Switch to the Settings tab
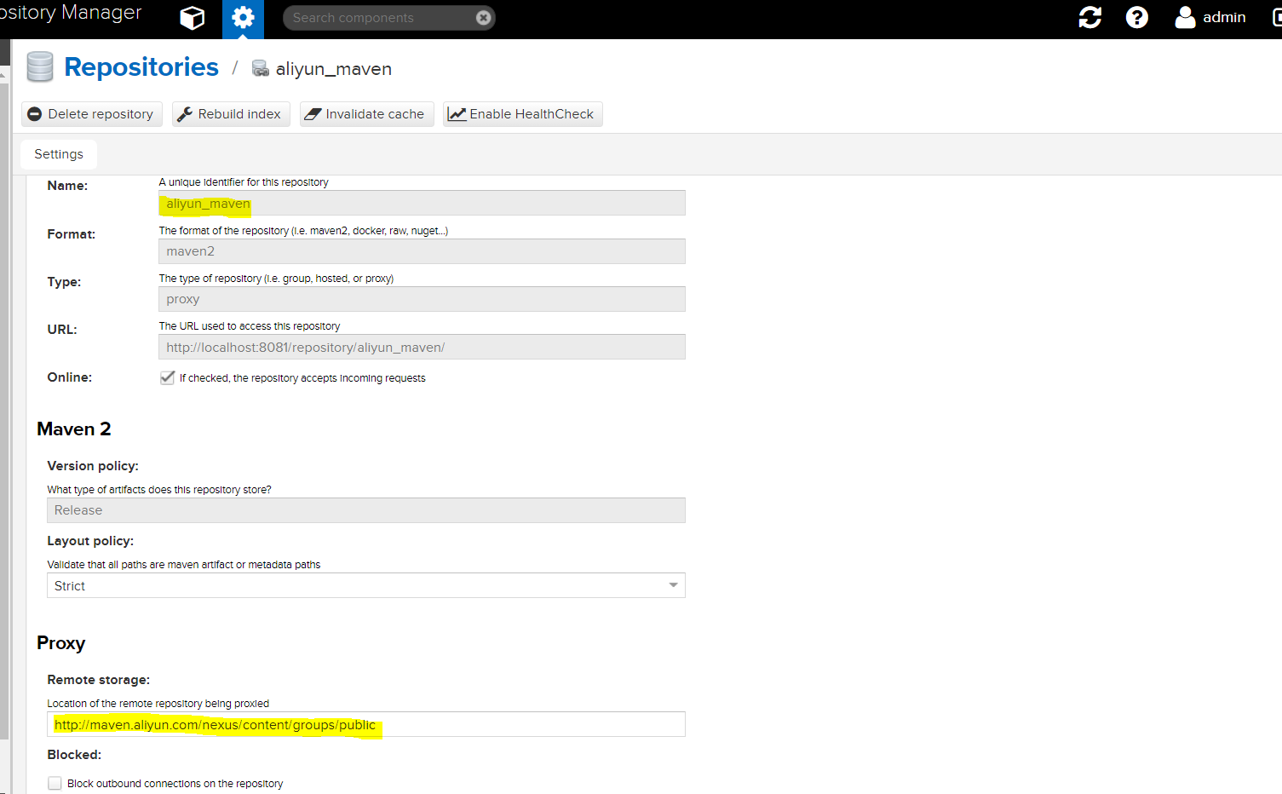 point(59,154)
